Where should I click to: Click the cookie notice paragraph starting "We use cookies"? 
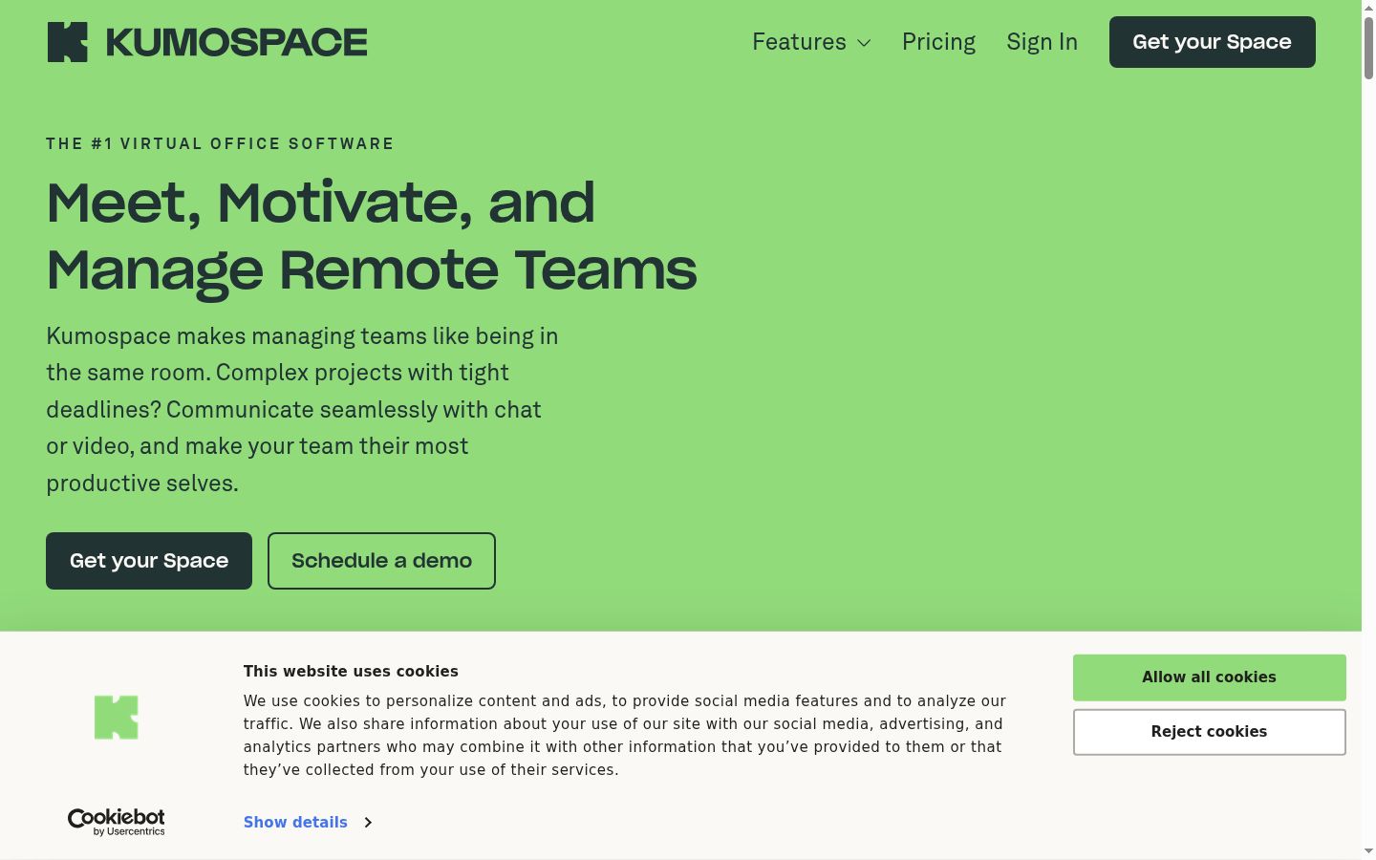point(625,735)
